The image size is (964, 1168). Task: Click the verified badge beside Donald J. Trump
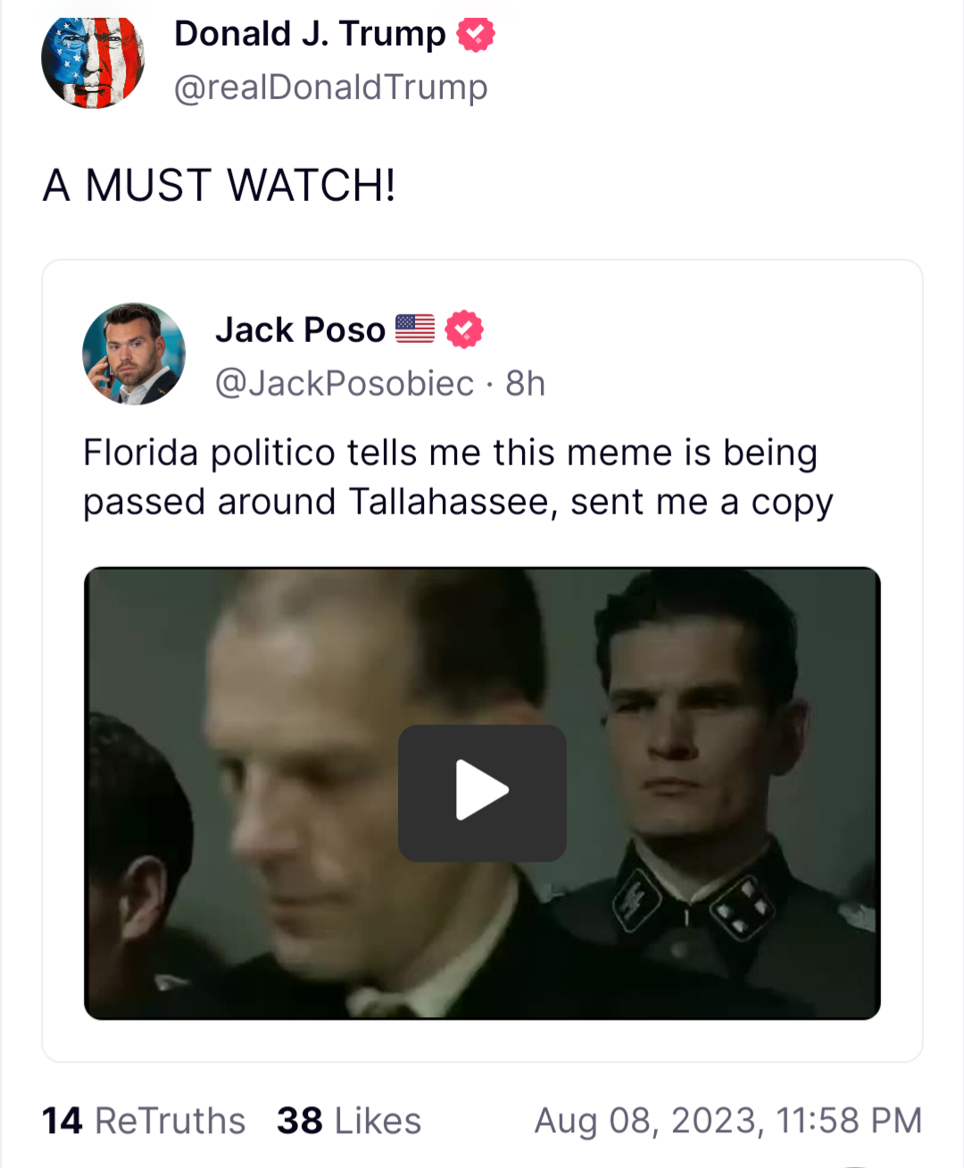coord(476,35)
